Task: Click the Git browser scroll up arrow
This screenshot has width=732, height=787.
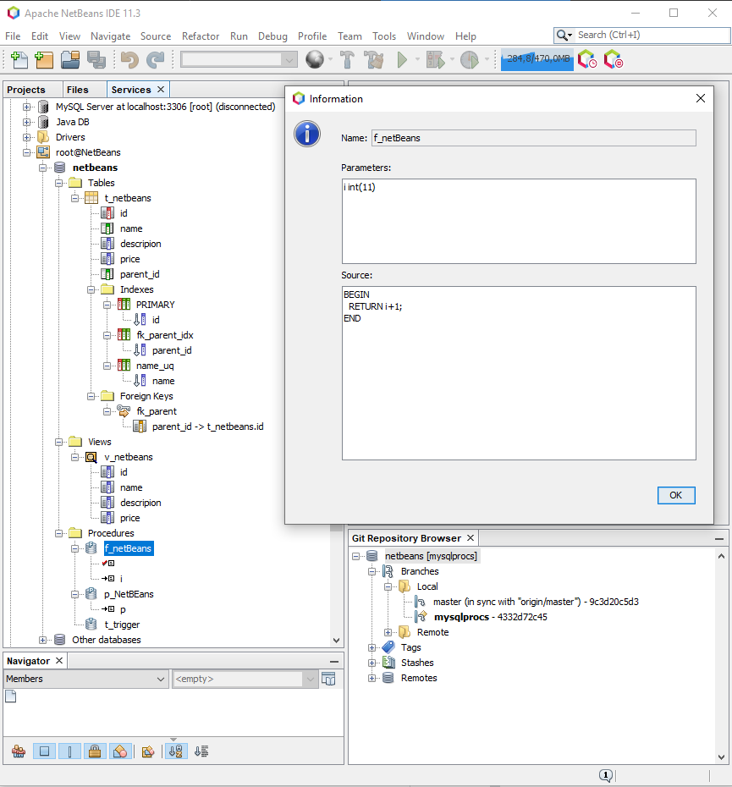Action: point(721,556)
